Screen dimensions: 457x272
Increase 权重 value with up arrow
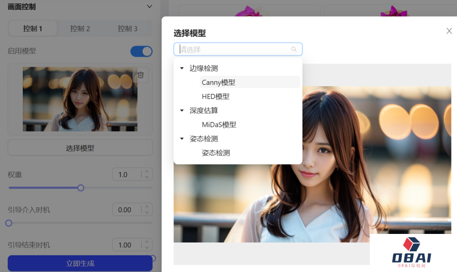point(147,172)
